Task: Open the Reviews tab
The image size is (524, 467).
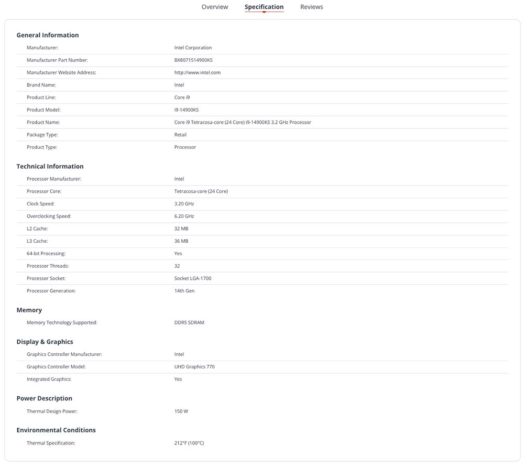Action: [x=311, y=7]
